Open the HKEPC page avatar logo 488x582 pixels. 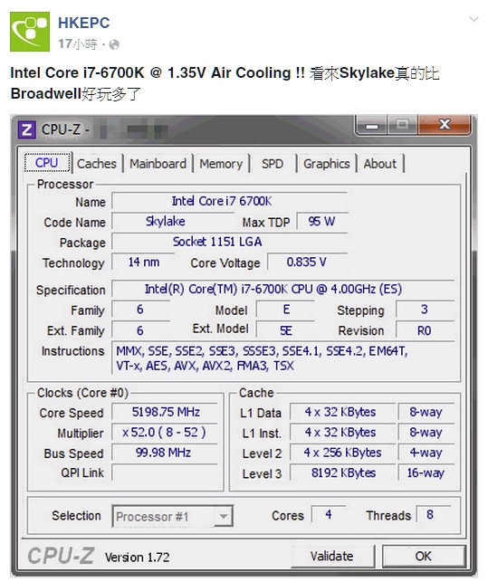pos(30,32)
